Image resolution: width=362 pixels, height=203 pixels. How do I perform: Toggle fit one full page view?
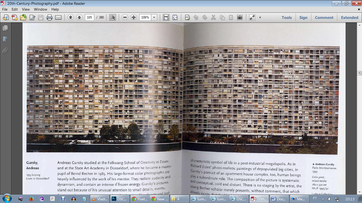click(175, 17)
